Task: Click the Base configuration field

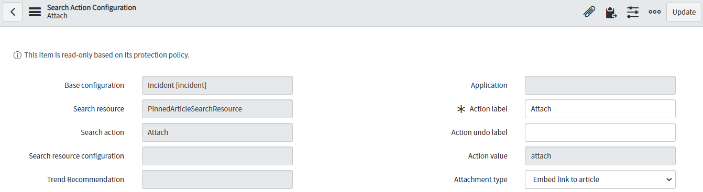Action: (x=217, y=85)
